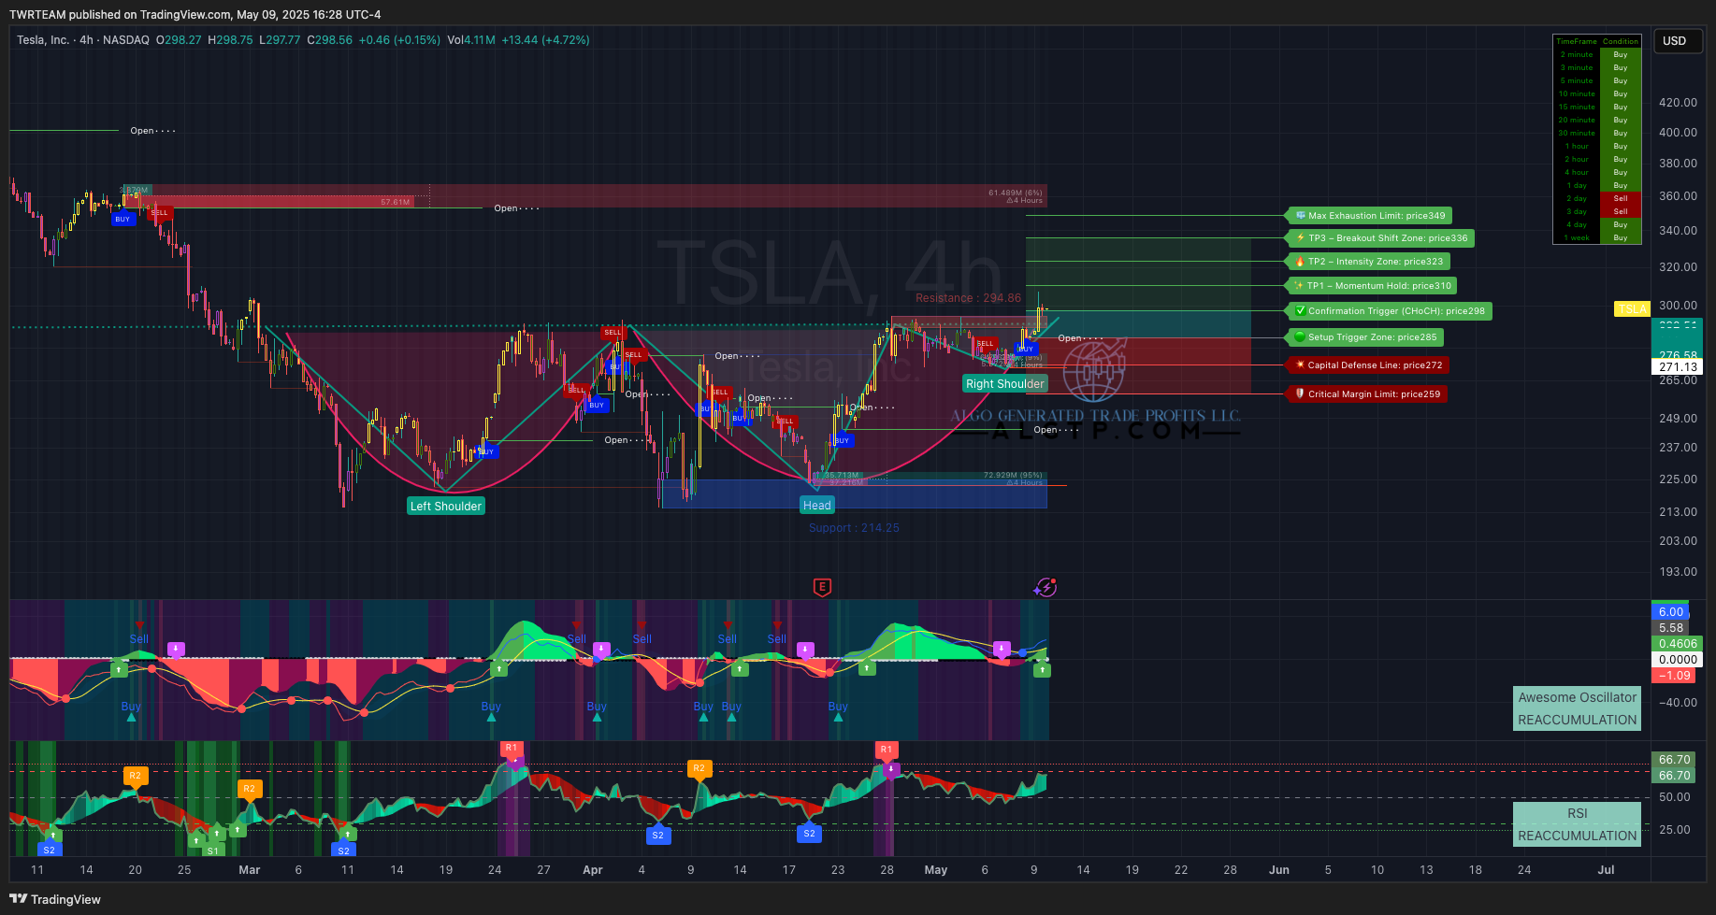Click the leftmost Buy signal in oscillator pane
Screen dimensions: 1716x915
[x=131, y=707]
